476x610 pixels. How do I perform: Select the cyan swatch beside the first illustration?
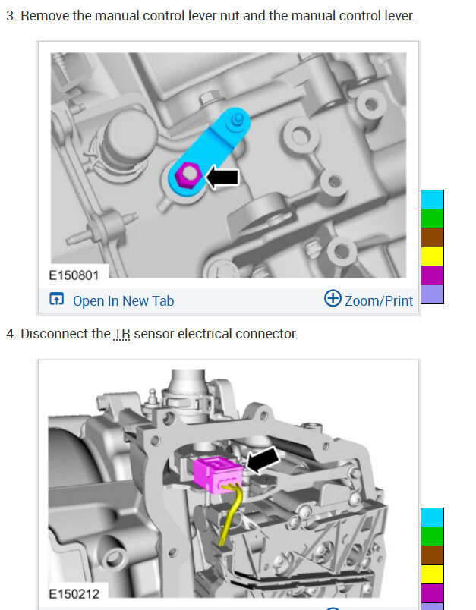pos(432,200)
